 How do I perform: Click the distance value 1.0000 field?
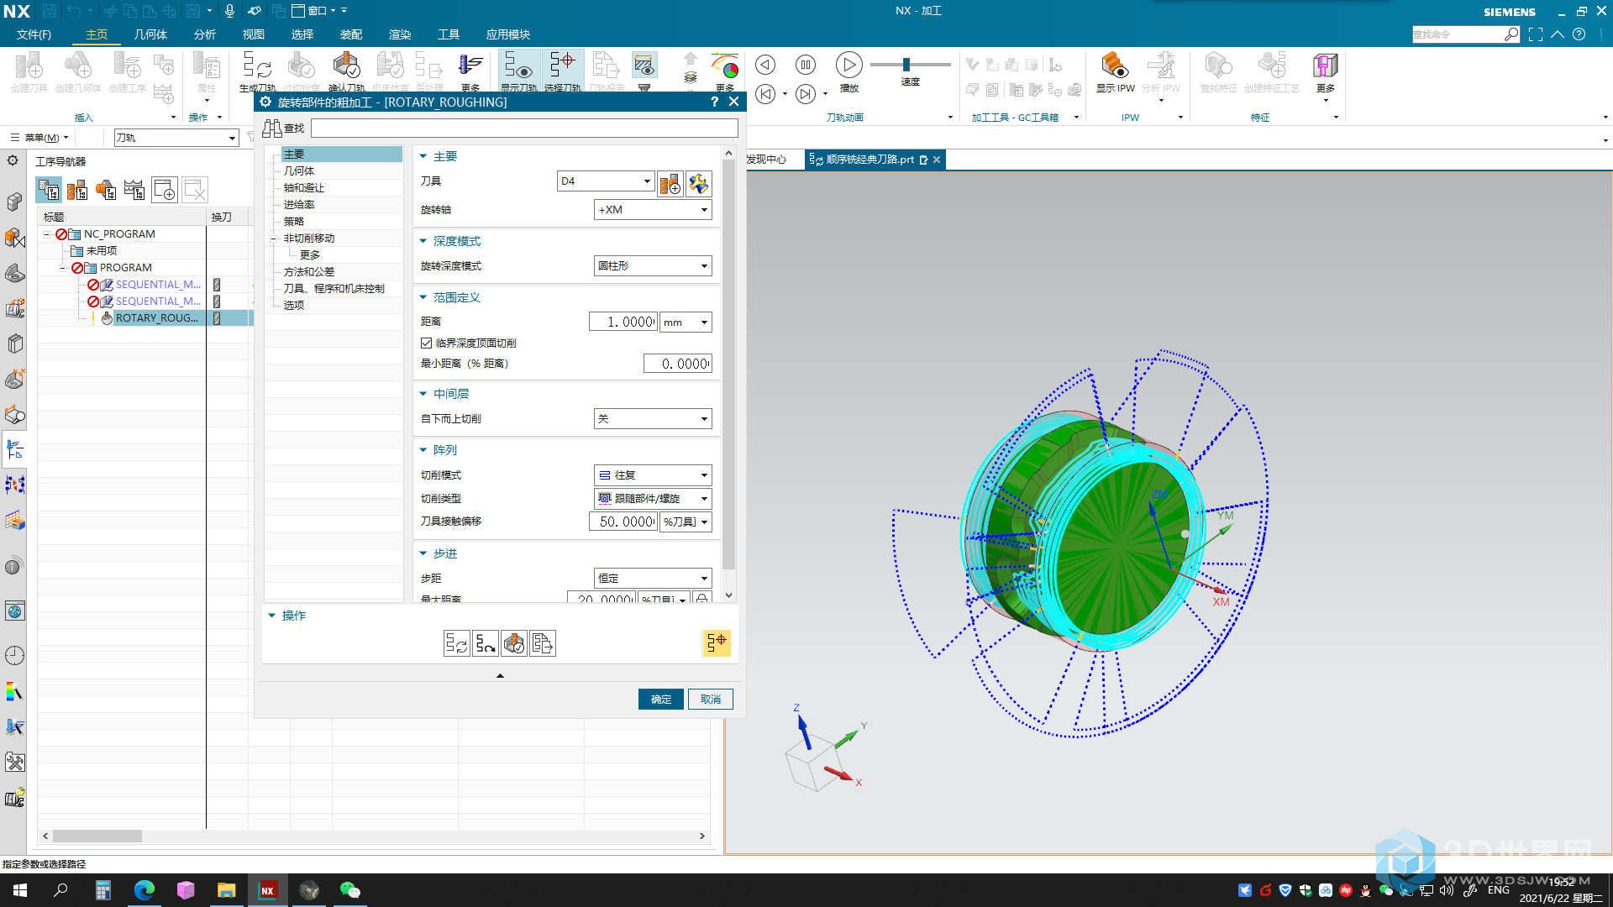point(623,322)
